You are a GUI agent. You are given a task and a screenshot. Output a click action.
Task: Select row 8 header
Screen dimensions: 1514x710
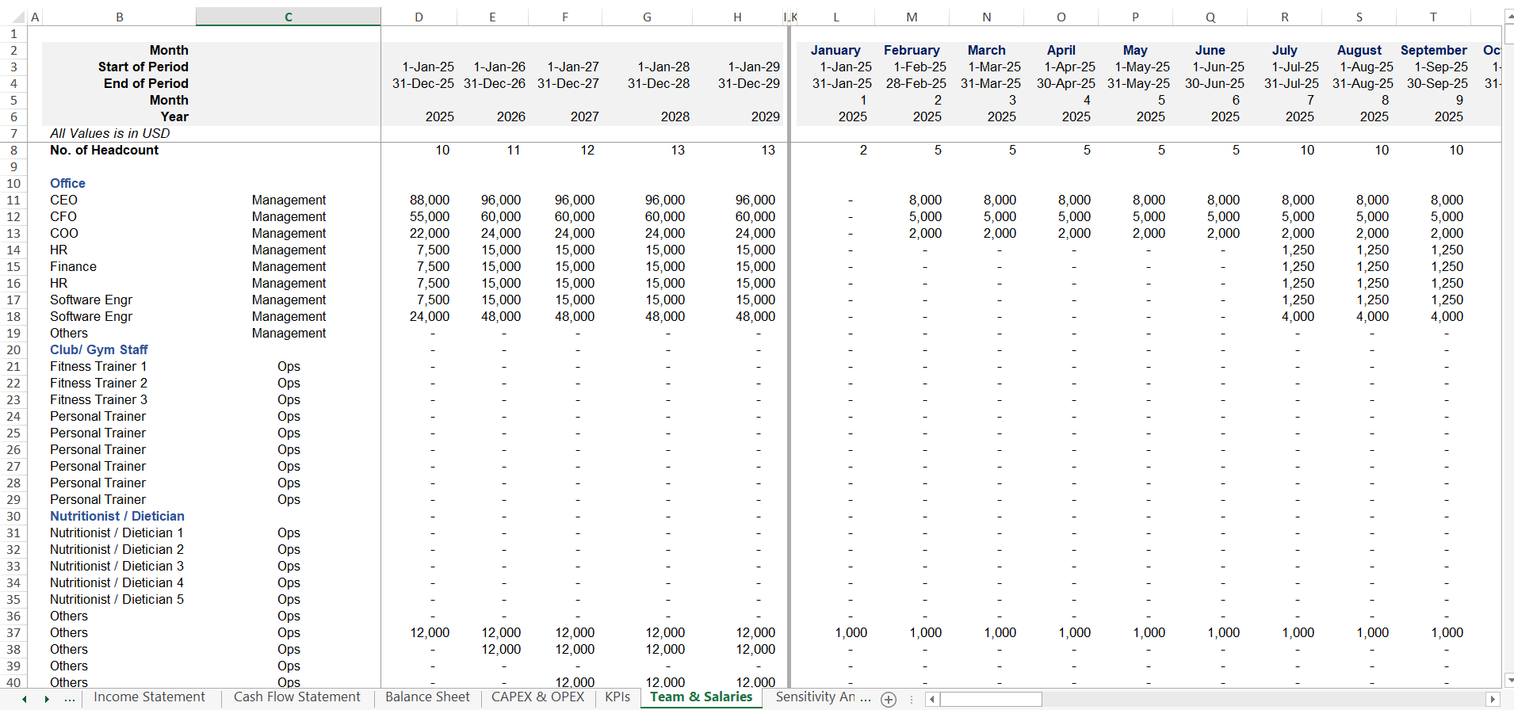point(13,150)
